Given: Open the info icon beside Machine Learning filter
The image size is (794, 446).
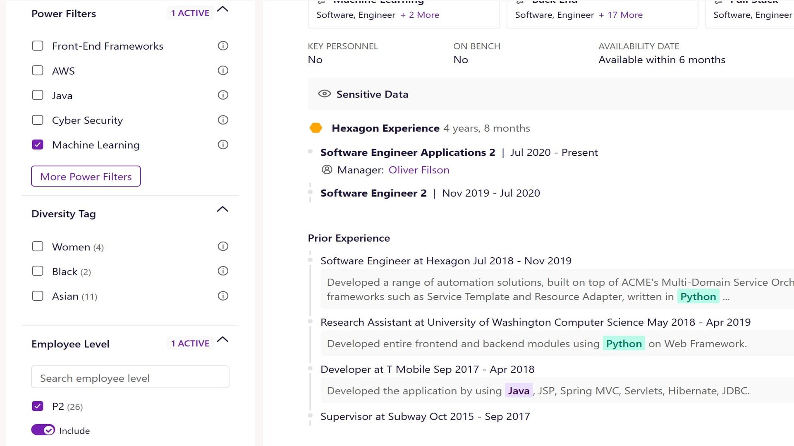Looking at the screenshot, I should (222, 145).
